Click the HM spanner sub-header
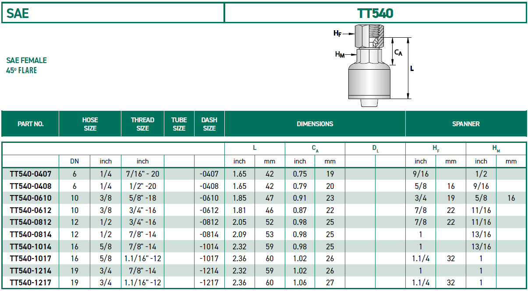This screenshot has height=291, width=528. pyautogui.click(x=496, y=149)
